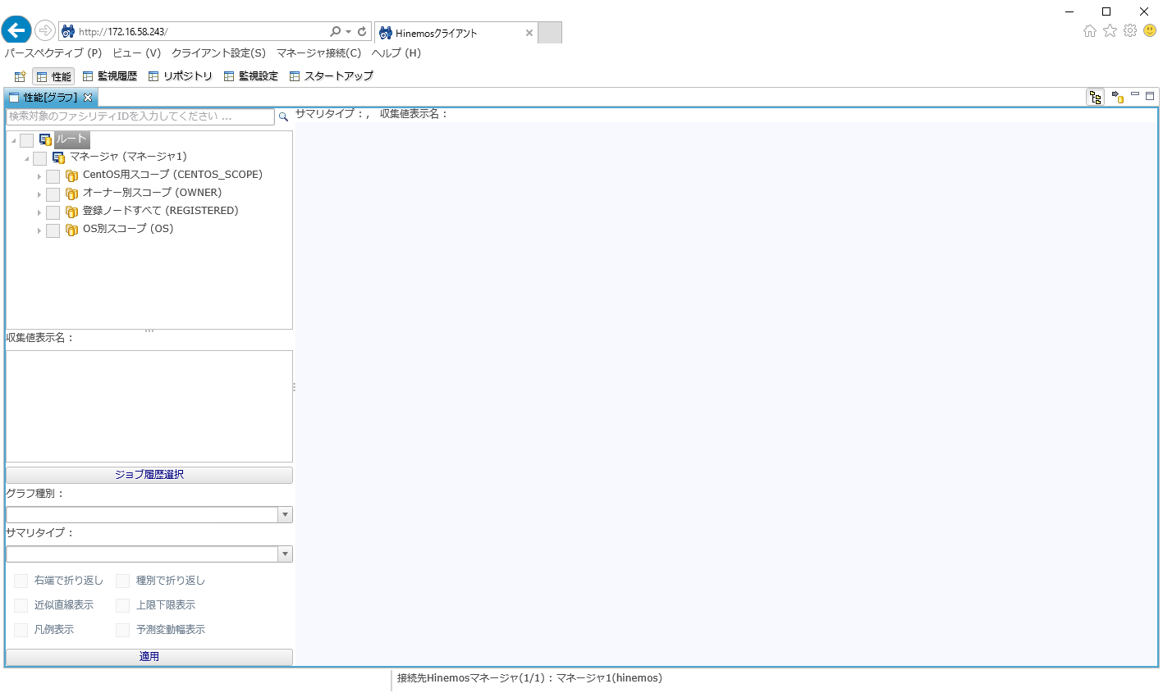The image size is (1163, 693).
Task: Open the マネージャ接続(C) menu
Action: [318, 53]
